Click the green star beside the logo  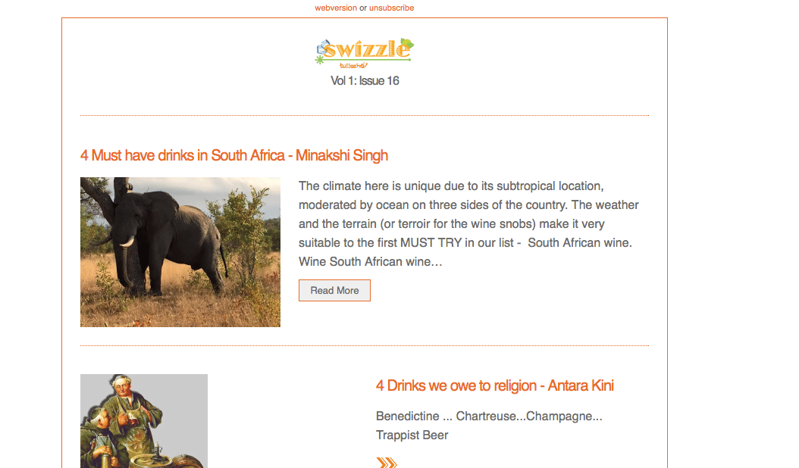pos(319,60)
